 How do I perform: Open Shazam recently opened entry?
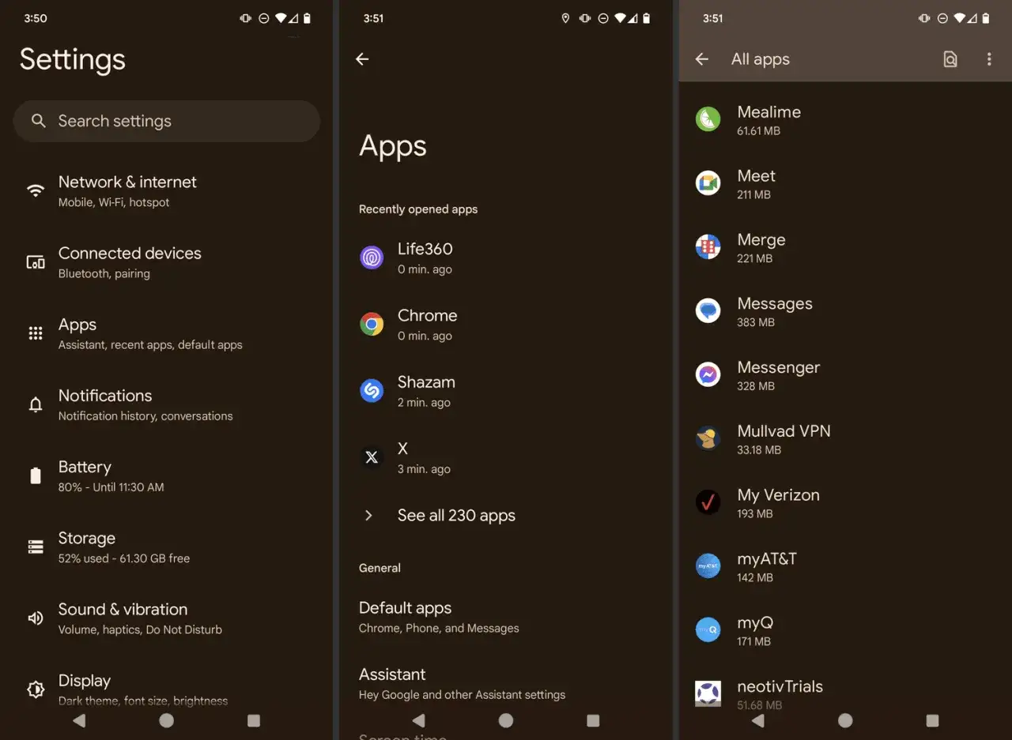(506, 390)
